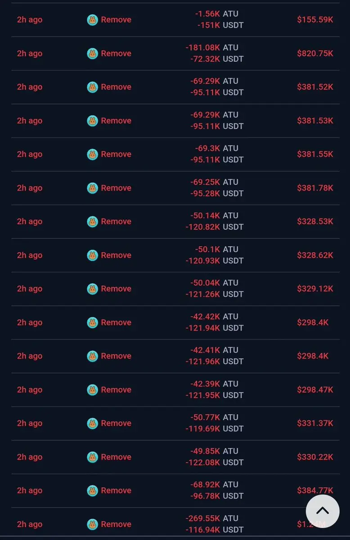
Task: Click the -151K USDT amount
Action: (220, 25)
